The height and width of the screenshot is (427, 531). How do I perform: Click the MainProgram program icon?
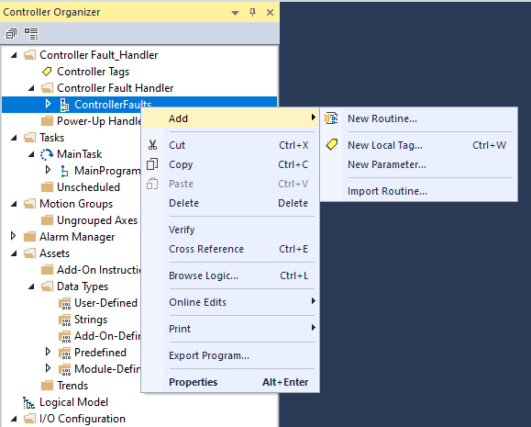click(64, 171)
